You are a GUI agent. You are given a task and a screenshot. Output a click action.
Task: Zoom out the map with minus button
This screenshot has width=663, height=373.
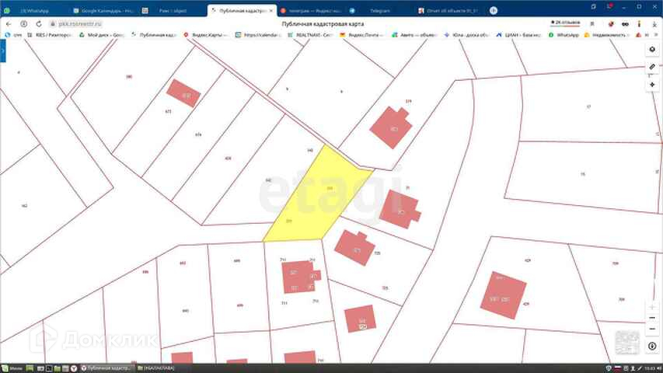pos(652,329)
